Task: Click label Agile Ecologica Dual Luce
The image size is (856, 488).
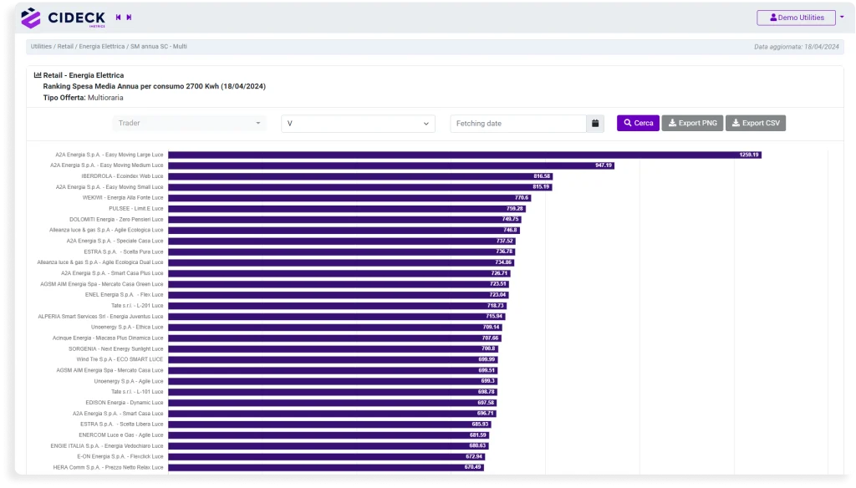Action: (x=100, y=262)
